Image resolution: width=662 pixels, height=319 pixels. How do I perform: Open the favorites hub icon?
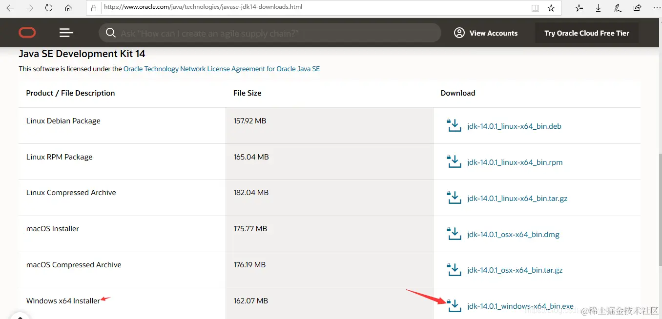pos(579,8)
